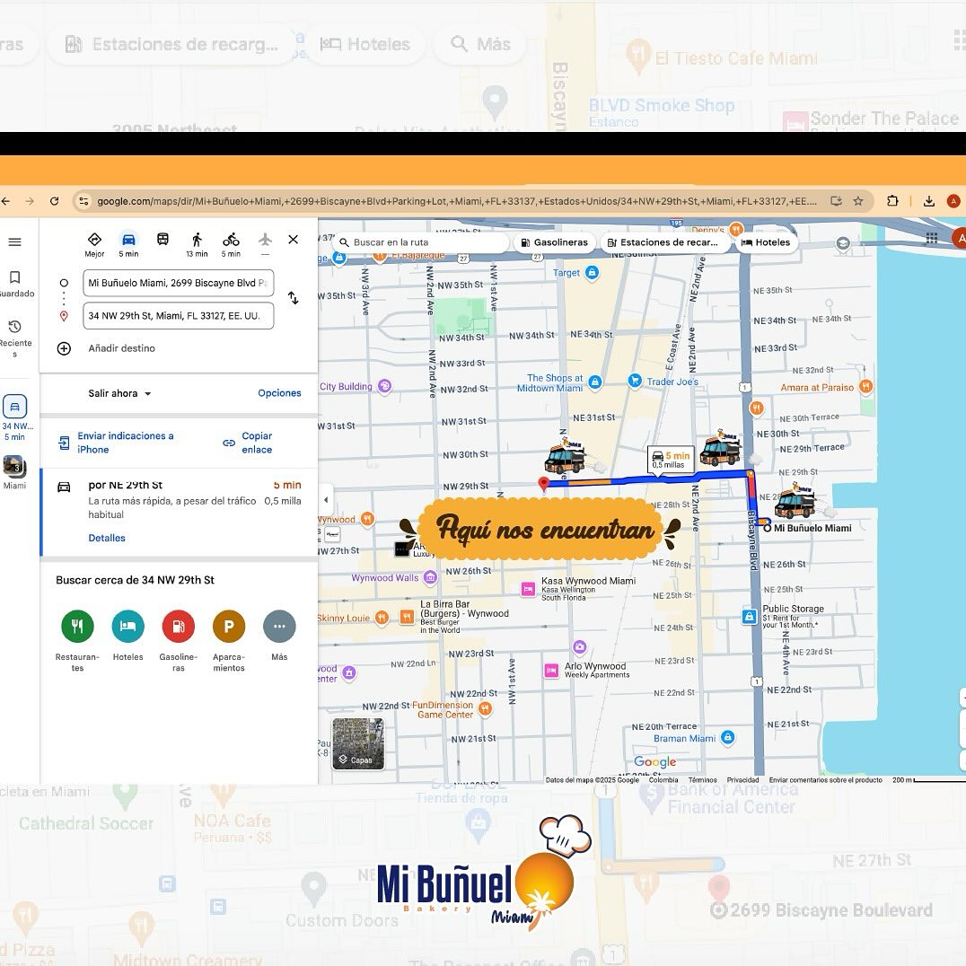Screen dimensions: 966x966
Task: Open route Opciones
Action: point(279,393)
